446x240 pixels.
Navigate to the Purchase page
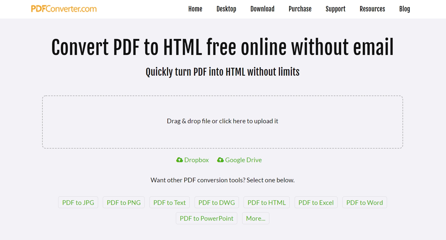(x=300, y=9)
